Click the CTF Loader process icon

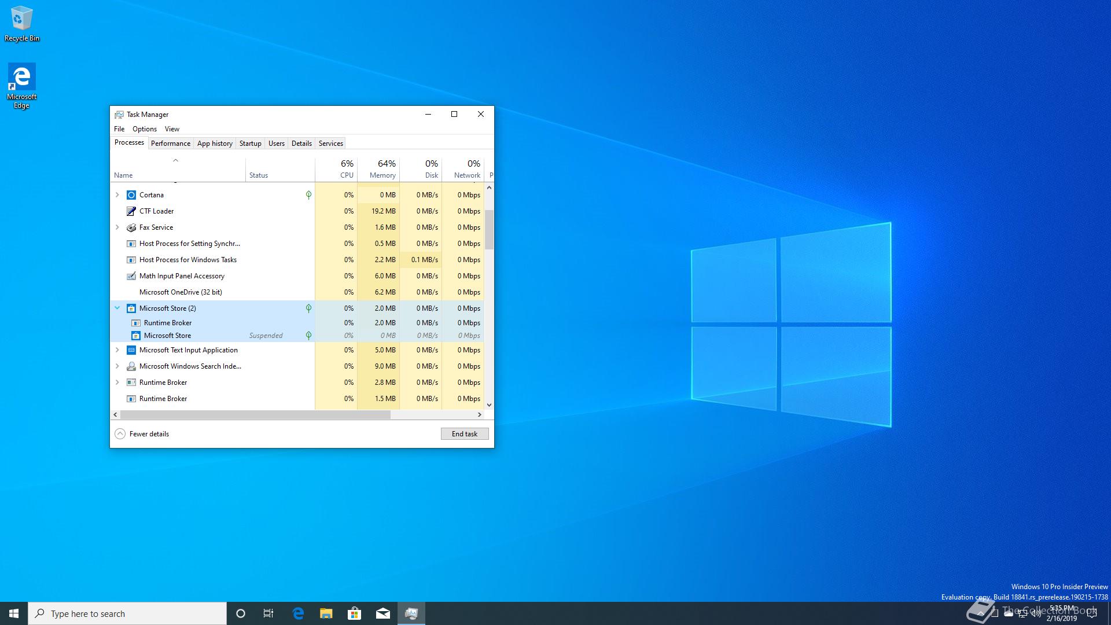(x=131, y=211)
